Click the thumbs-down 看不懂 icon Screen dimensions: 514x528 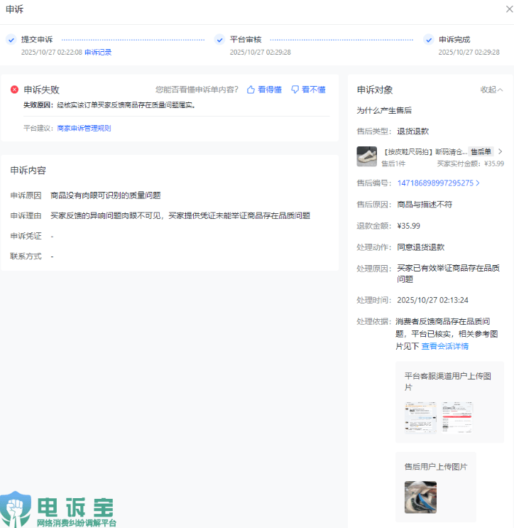pyautogui.click(x=295, y=90)
